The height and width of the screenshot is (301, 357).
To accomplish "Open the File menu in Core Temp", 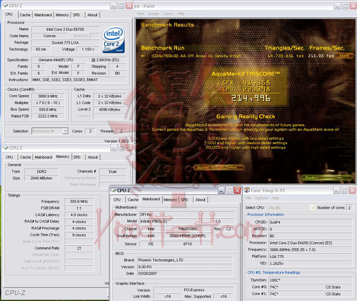I will click(248, 198).
